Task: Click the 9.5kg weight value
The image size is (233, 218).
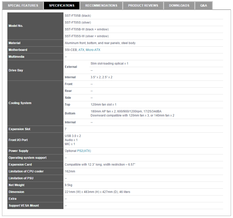Action: click(69, 185)
